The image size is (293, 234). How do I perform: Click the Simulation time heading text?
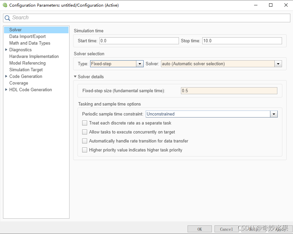[x=88, y=31]
